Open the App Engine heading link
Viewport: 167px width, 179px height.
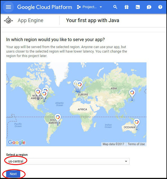click(x=31, y=20)
